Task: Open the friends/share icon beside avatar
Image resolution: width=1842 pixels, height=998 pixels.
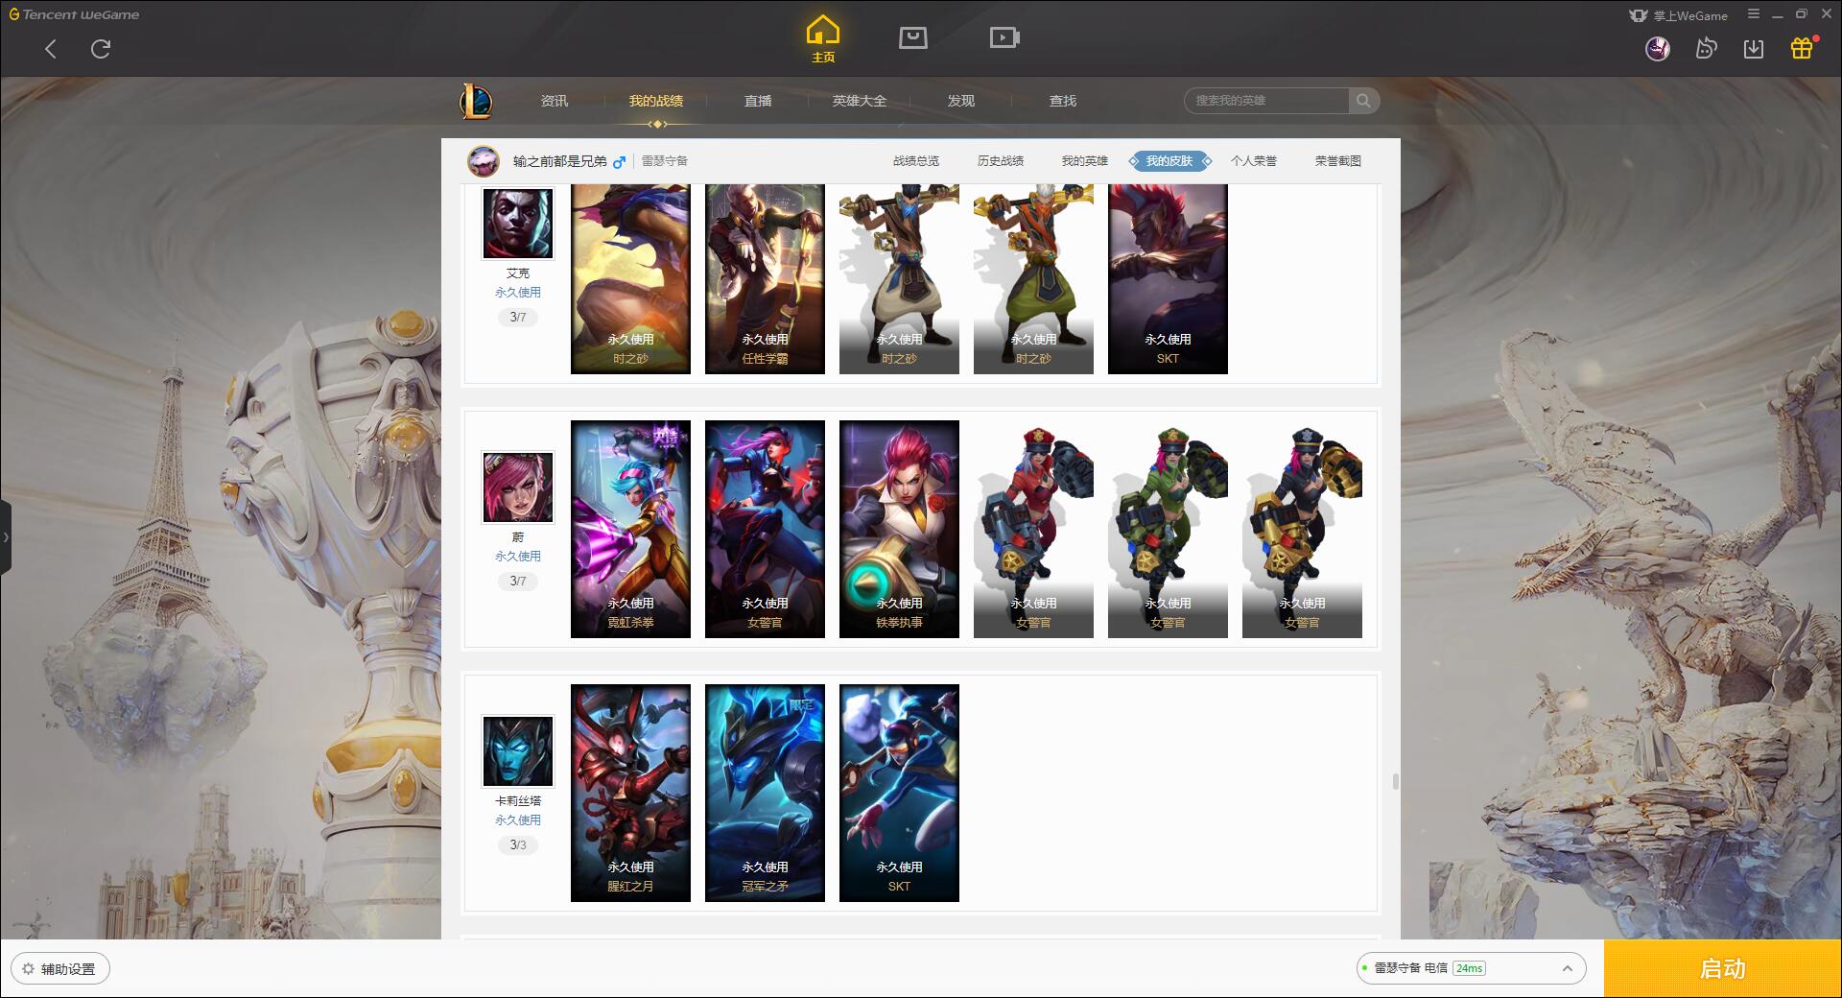Action: [1706, 48]
